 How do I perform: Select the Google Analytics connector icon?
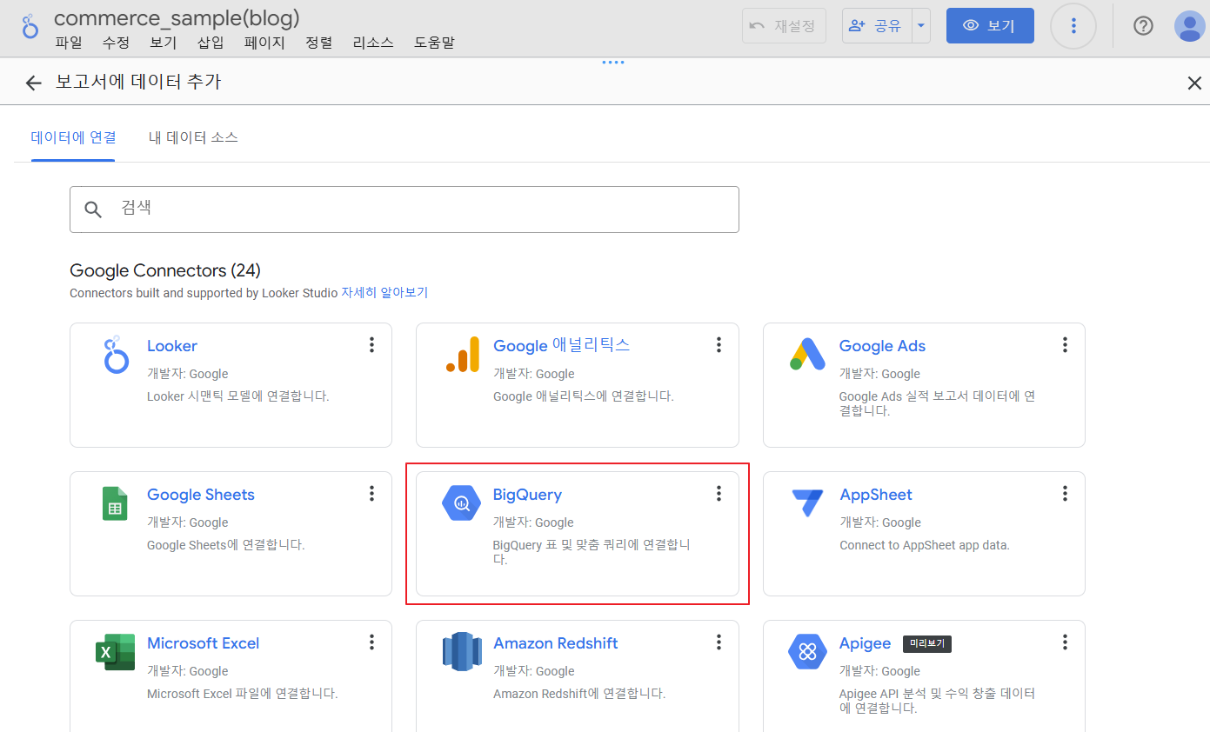coord(463,355)
